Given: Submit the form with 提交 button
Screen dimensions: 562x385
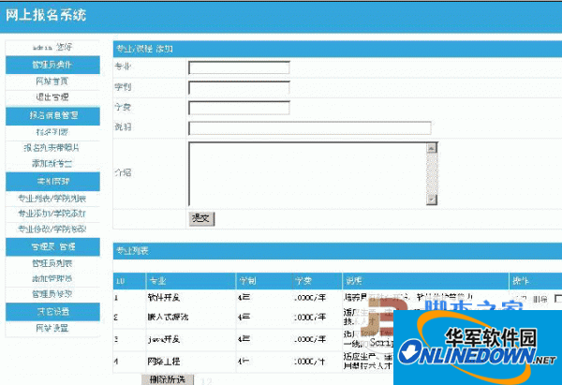Looking at the screenshot, I should pyautogui.click(x=201, y=218).
